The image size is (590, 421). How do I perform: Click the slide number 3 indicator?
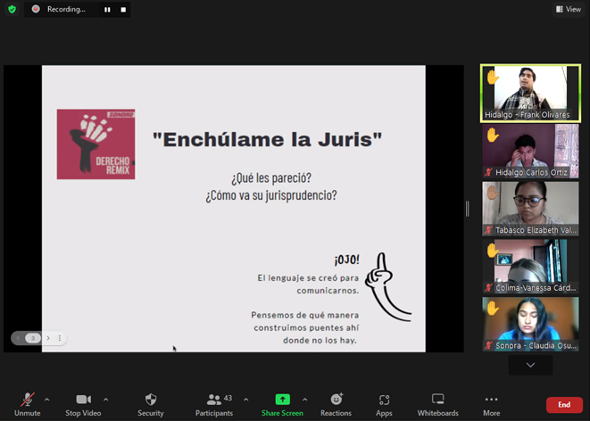click(33, 338)
